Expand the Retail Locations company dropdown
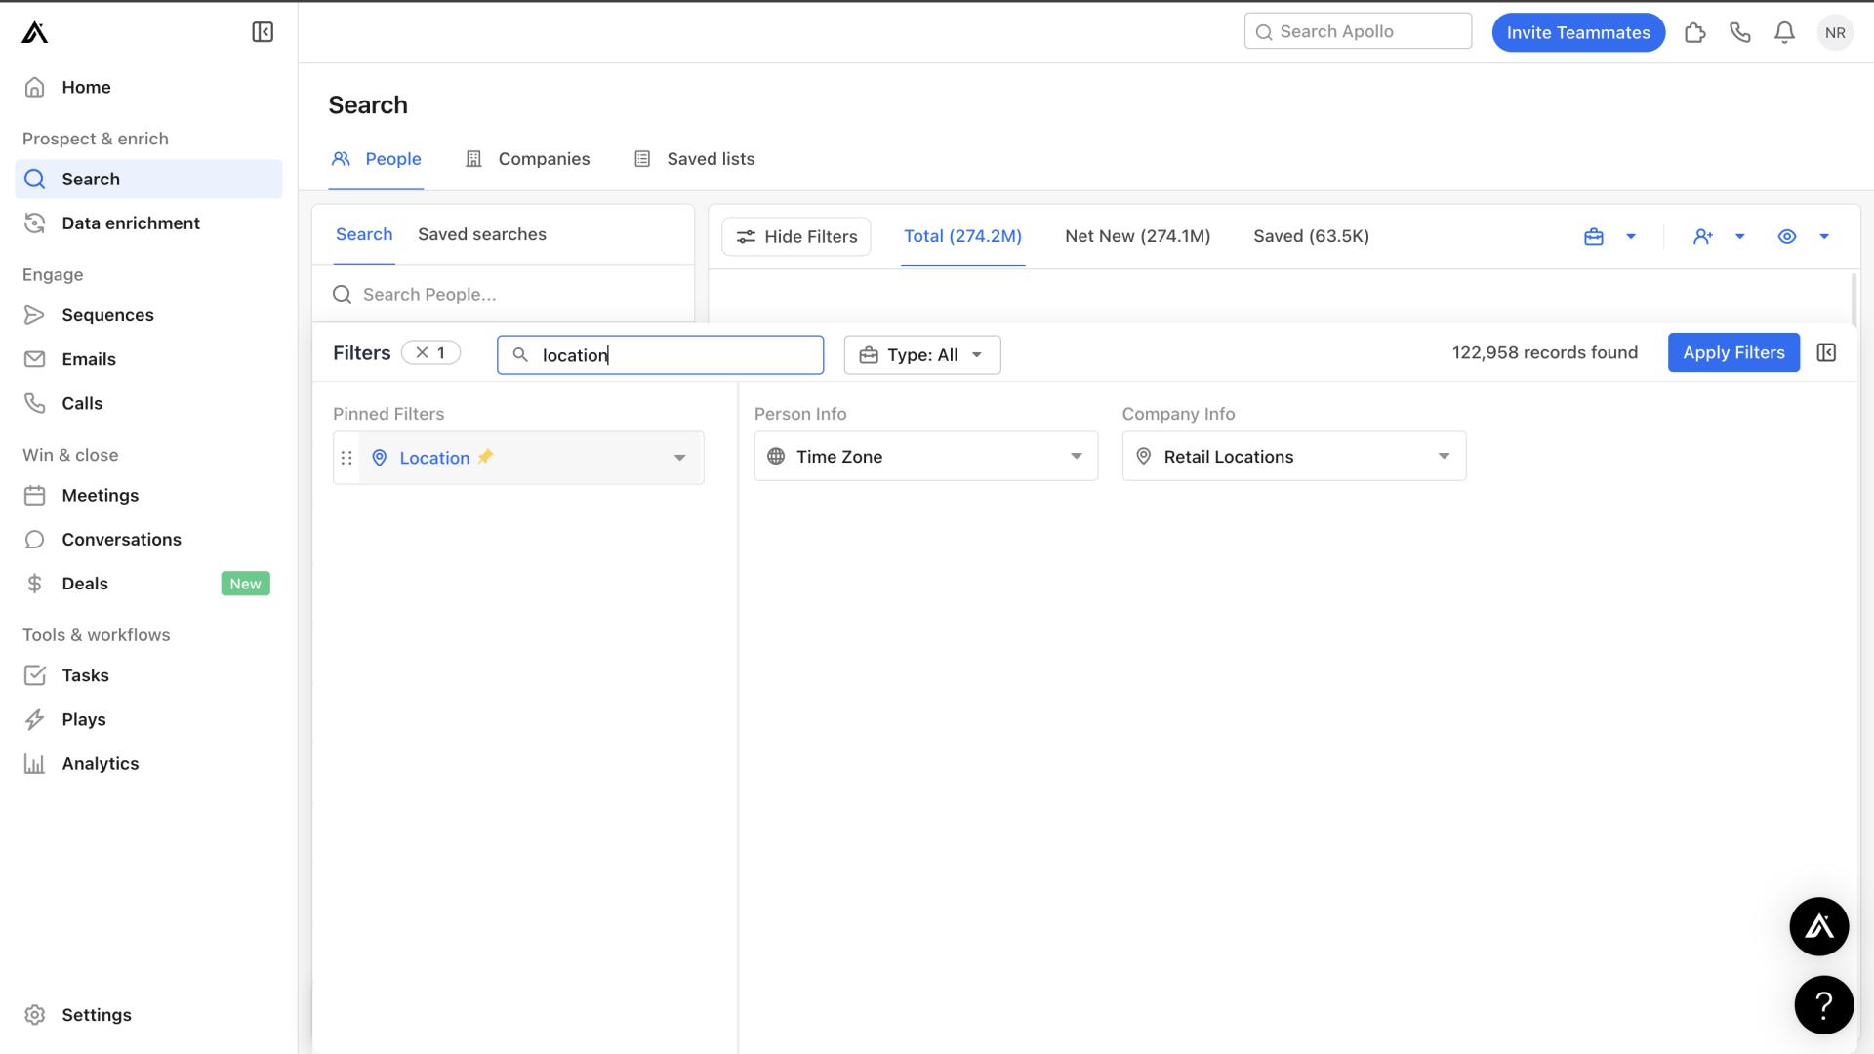This screenshot has width=1874, height=1054. point(1443,456)
